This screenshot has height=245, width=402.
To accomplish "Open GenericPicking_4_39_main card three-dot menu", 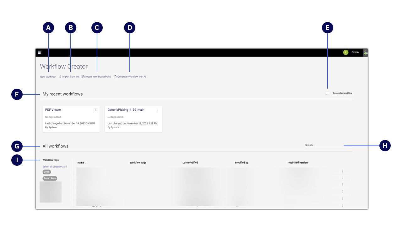I will [158, 110].
